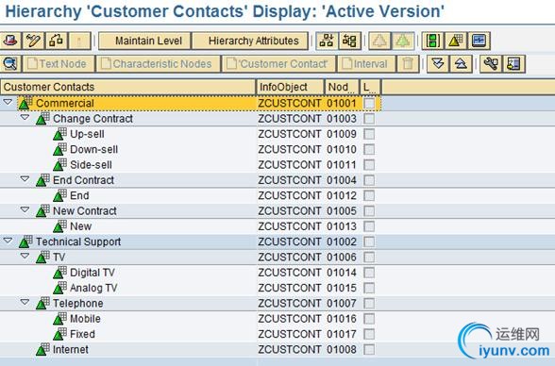Image resolution: width=555 pixels, height=366 pixels.
Task: Click node ID 01008 in the Internet row
Action: click(x=342, y=349)
